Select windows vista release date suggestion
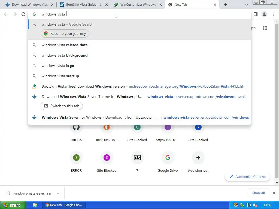 click(139, 45)
